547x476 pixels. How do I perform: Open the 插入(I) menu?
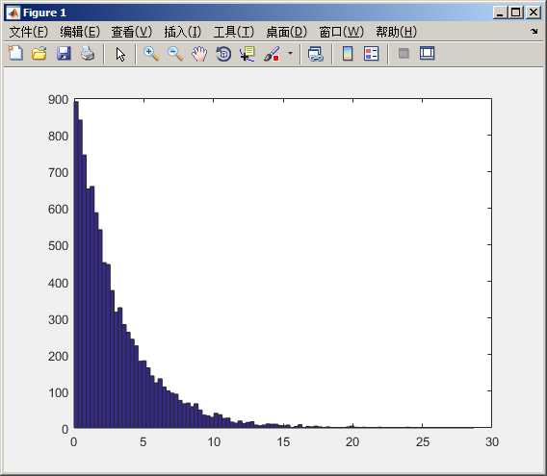[x=183, y=32]
